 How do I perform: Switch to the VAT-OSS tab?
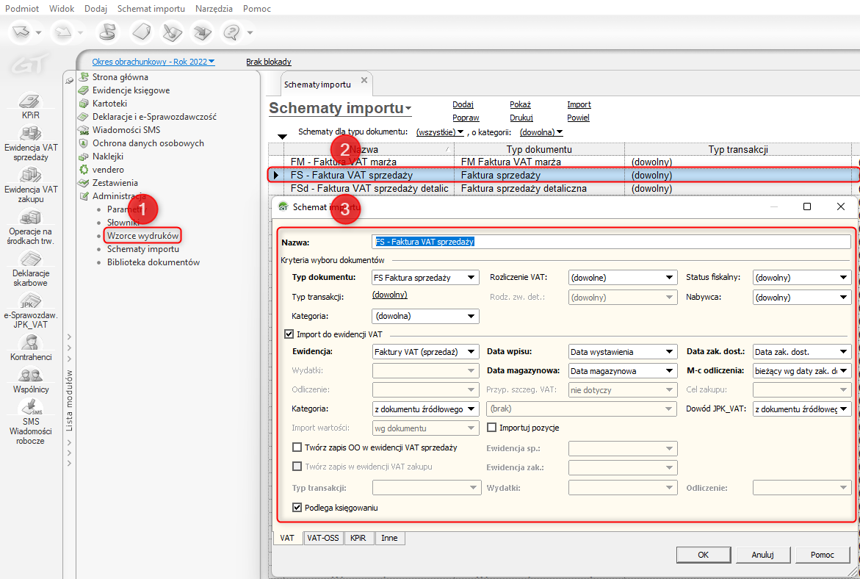tap(323, 538)
